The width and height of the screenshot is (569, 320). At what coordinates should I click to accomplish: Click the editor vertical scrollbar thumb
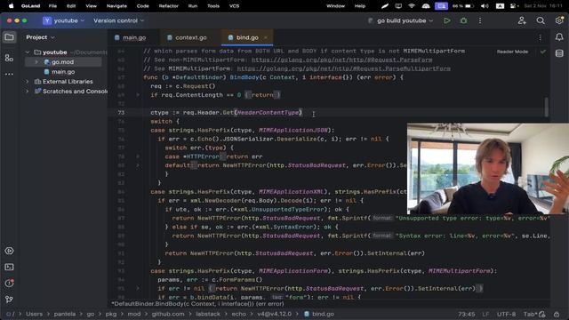tap(546, 107)
